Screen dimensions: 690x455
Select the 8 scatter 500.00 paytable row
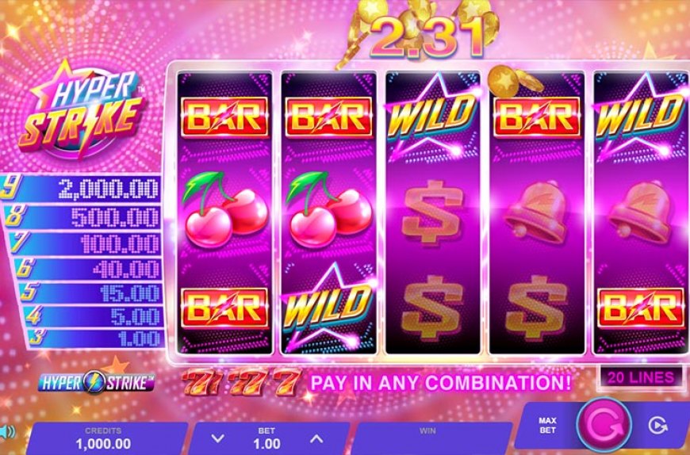click(82, 216)
